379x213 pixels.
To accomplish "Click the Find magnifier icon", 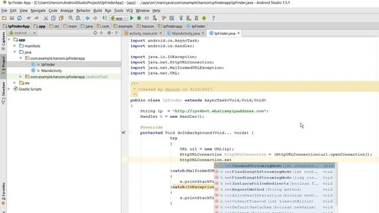I will point(70,18).
